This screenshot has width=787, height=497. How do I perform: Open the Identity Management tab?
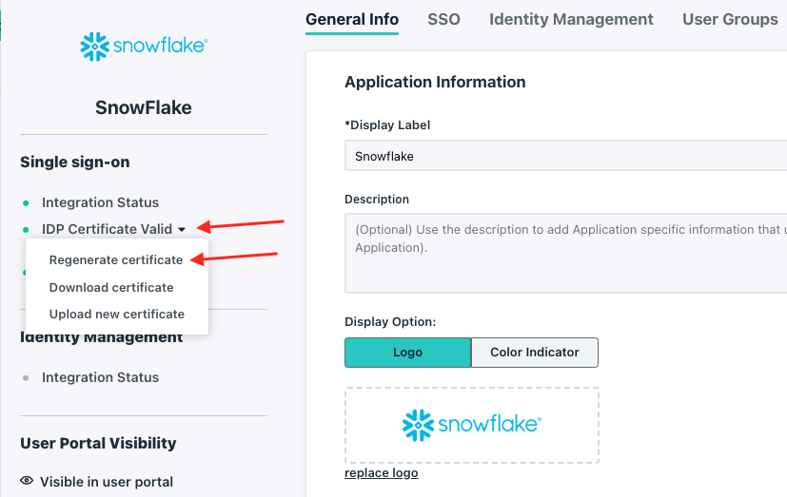(571, 19)
